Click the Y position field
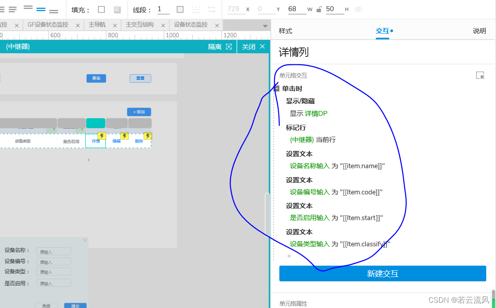Screen dimensions: 496x308 click(x=266, y=9)
